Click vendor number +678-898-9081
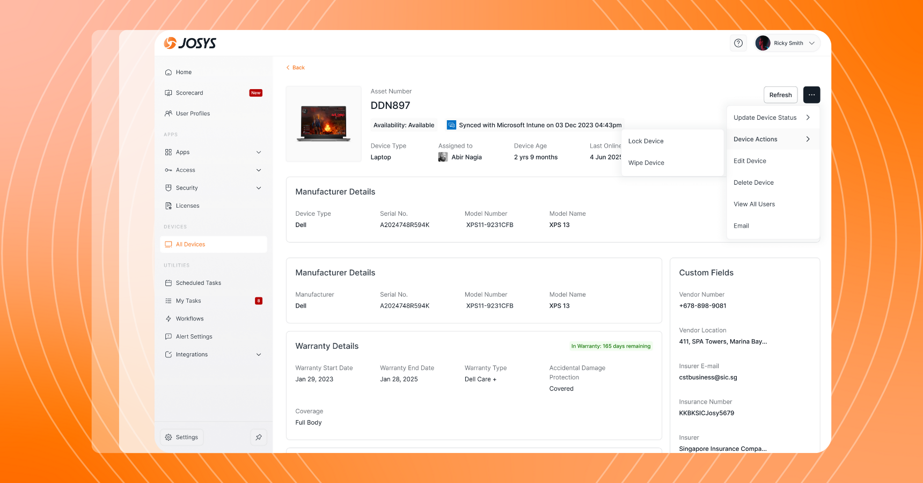Viewport: 923px width, 483px height. pyautogui.click(x=702, y=306)
